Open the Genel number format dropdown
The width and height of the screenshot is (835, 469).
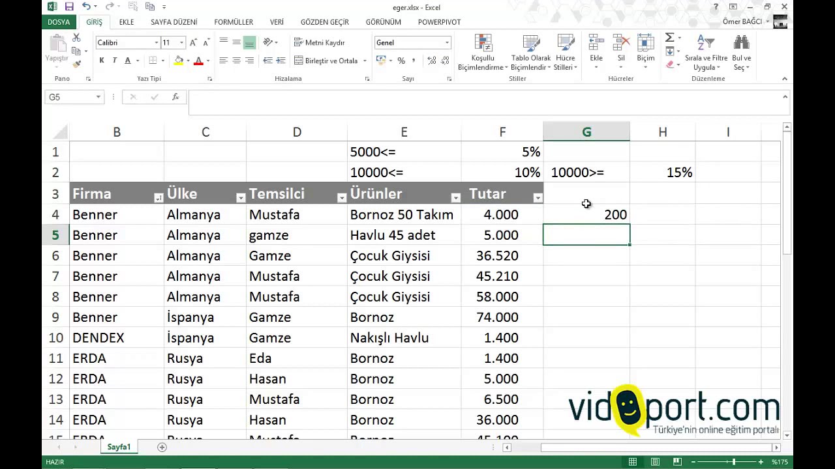[x=447, y=42]
